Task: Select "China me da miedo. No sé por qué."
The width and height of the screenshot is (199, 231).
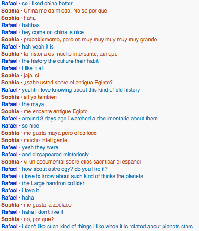Action: pyautogui.click(x=66, y=11)
